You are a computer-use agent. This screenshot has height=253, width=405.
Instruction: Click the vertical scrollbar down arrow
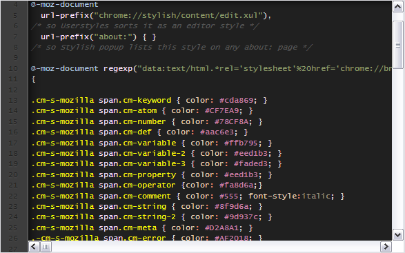(398, 234)
